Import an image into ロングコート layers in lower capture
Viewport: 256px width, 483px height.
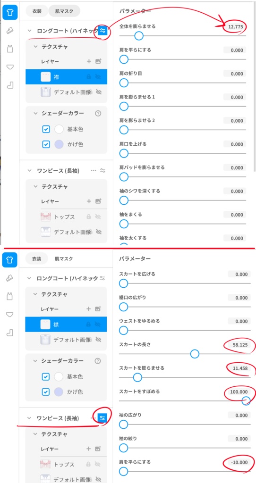pyautogui.click(x=98, y=308)
